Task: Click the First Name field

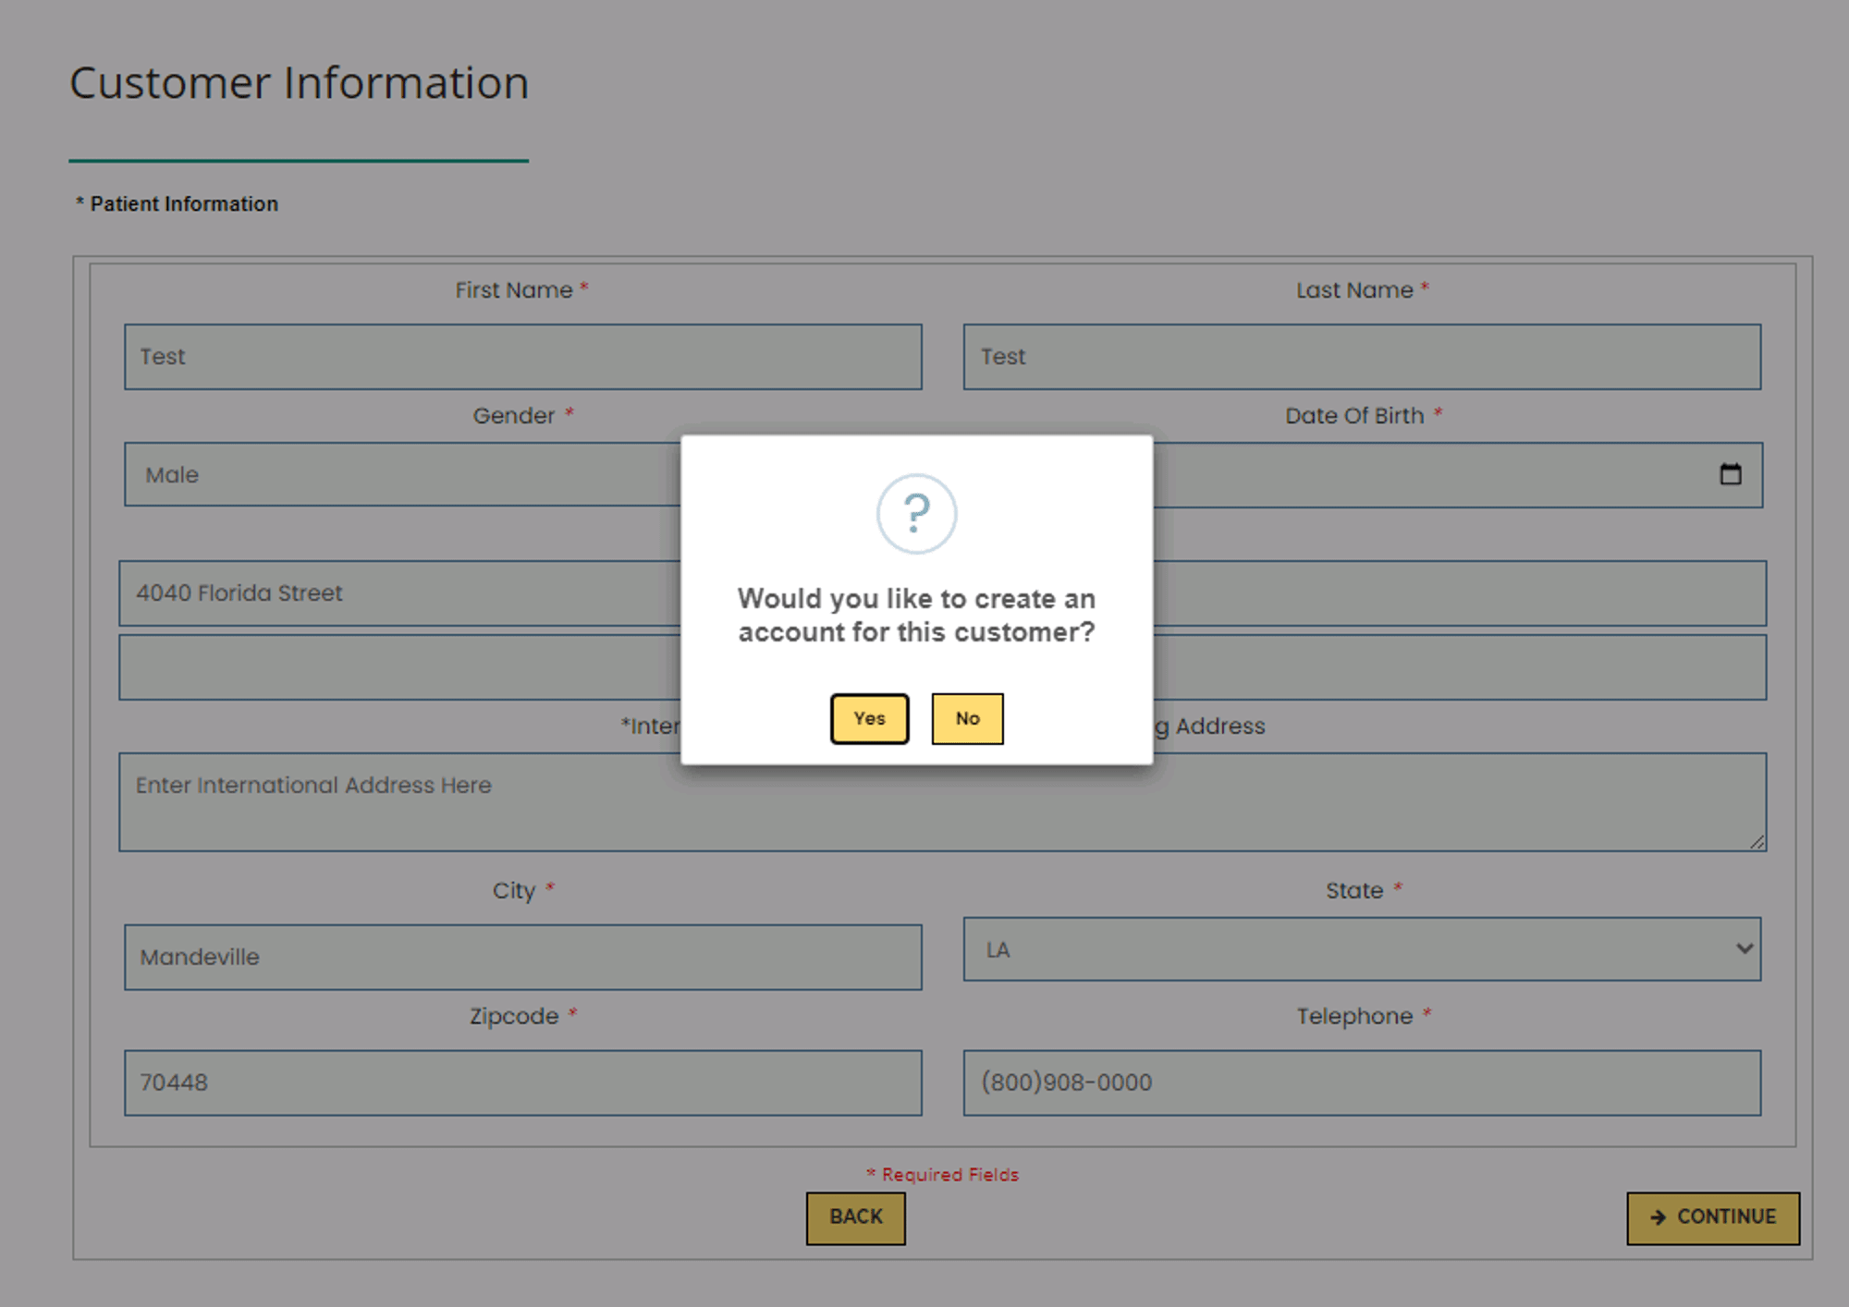Action: 522,357
